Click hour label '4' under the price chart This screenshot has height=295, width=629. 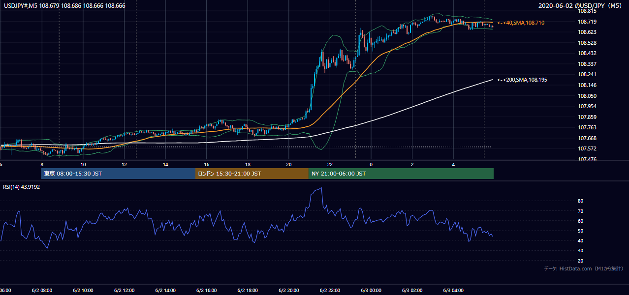[x=453, y=165]
